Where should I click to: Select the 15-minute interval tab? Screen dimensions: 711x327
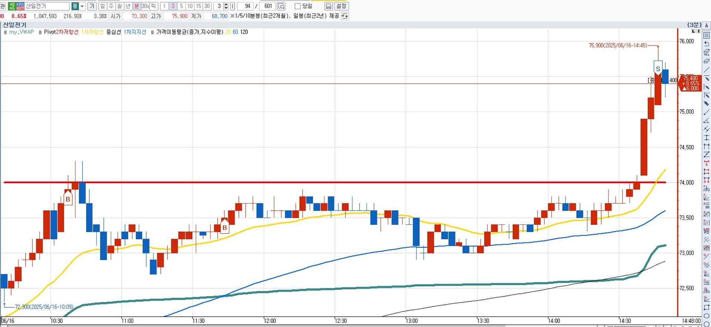click(198, 6)
